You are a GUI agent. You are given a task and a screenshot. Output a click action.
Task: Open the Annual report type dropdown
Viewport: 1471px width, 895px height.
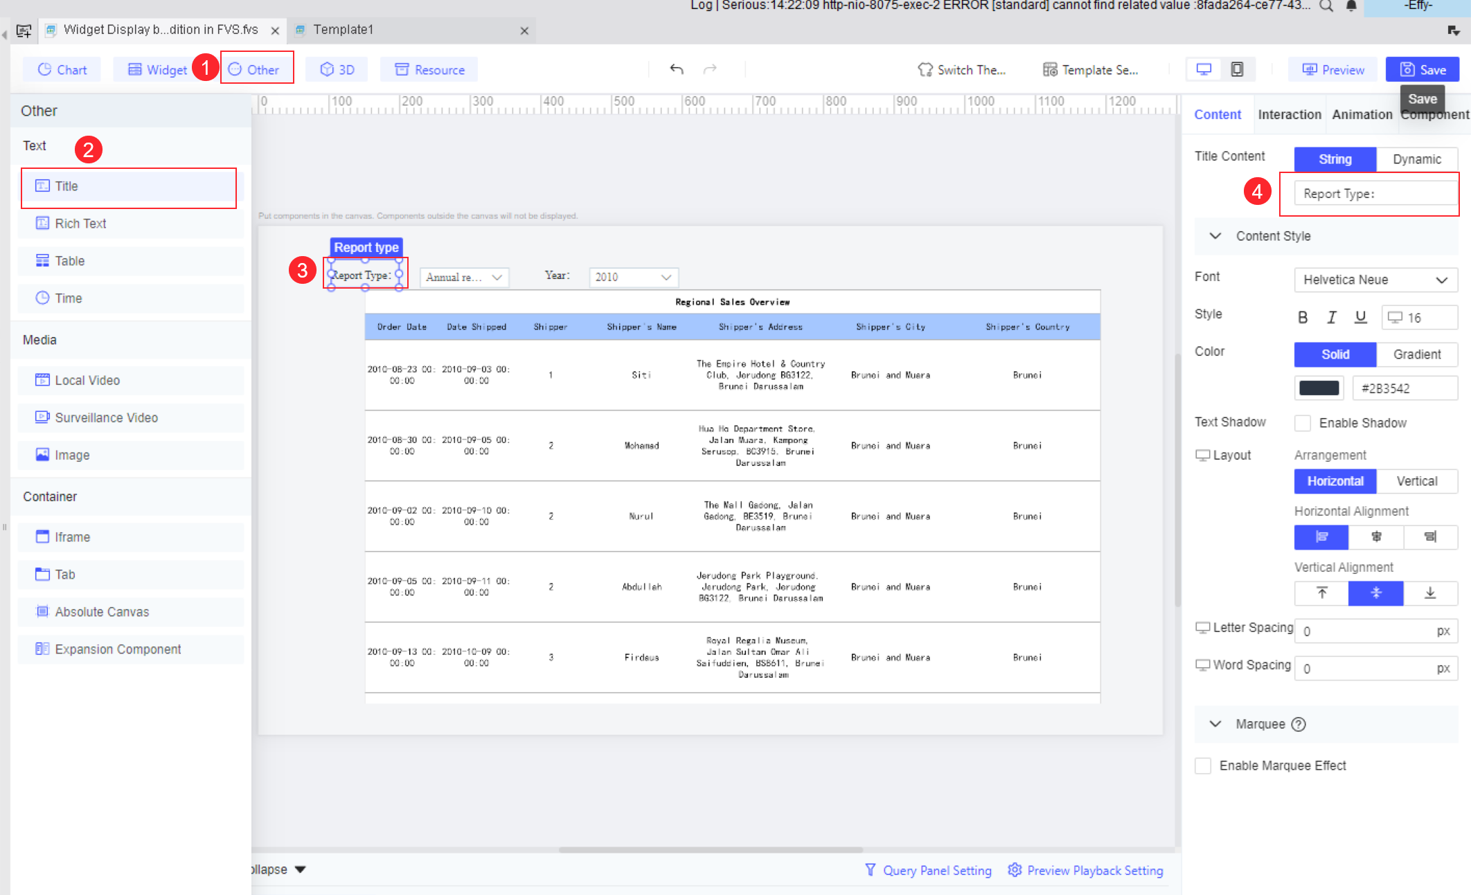pyautogui.click(x=464, y=277)
